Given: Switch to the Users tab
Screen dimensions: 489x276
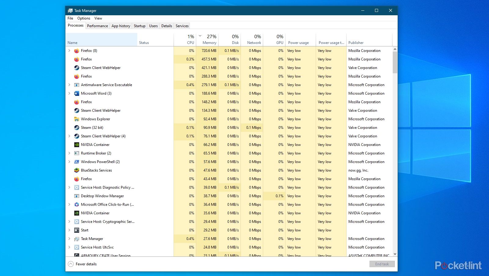Looking at the screenshot, I should click(x=153, y=26).
